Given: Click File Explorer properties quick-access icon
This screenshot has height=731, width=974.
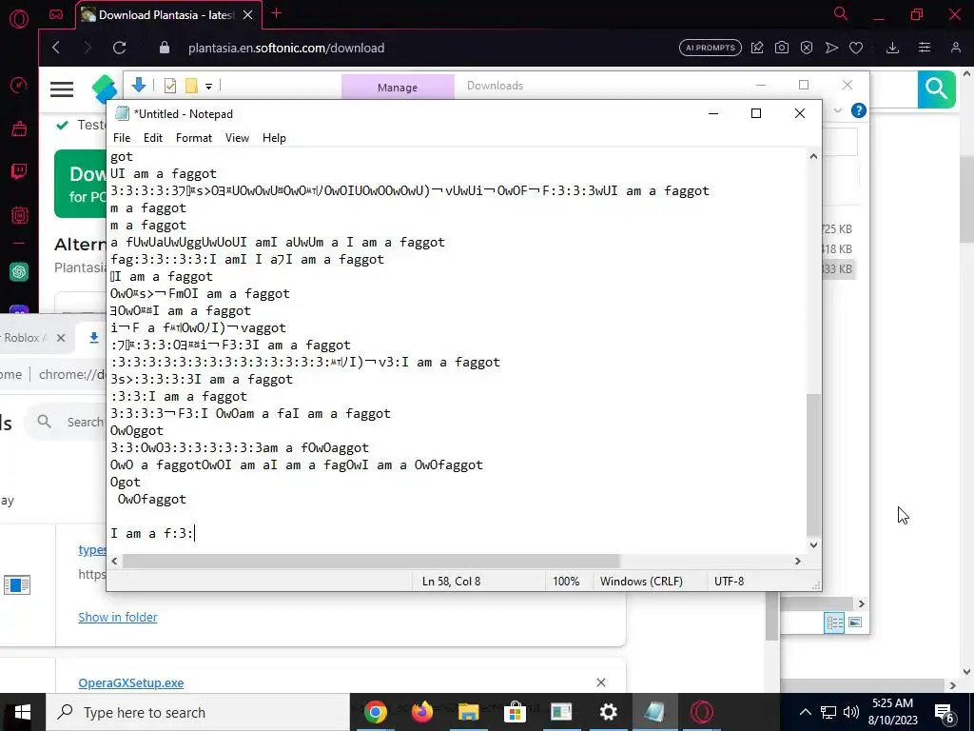Looking at the screenshot, I should [170, 86].
